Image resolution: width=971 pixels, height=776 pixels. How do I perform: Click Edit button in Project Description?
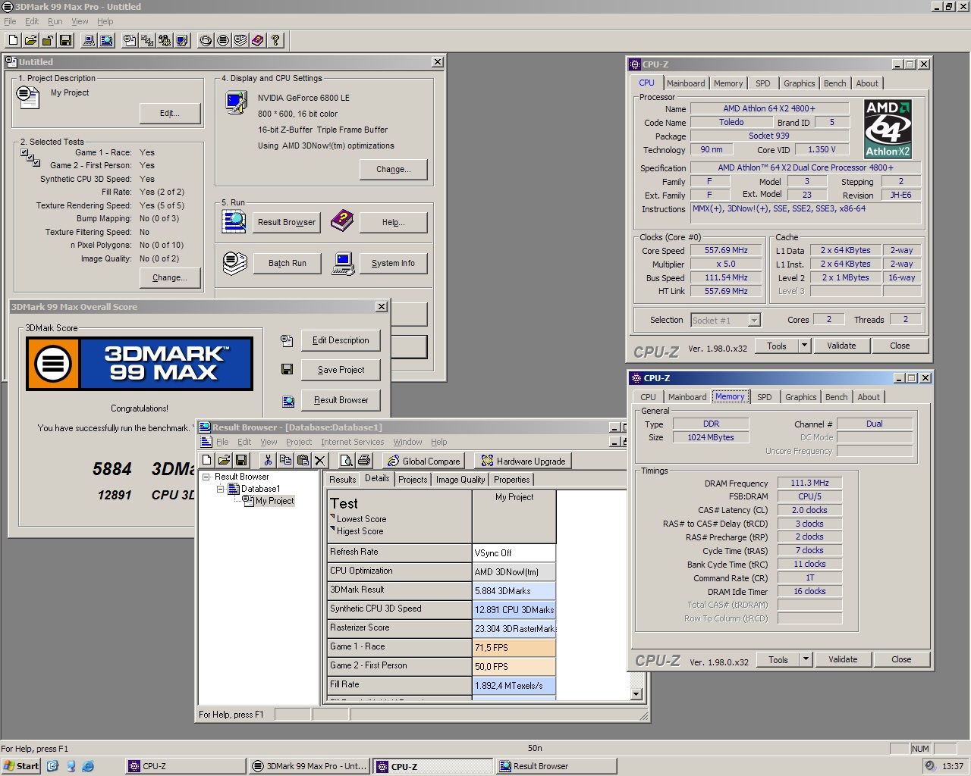coord(170,114)
